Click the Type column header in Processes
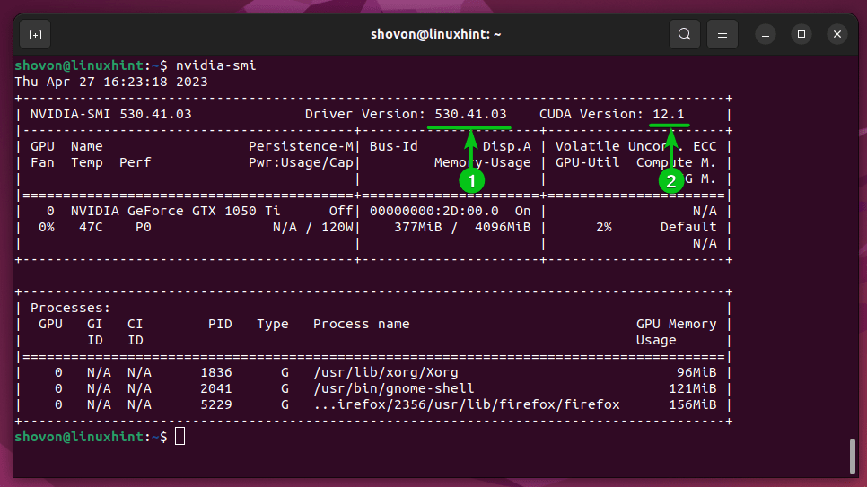Screen dimensions: 867x487 (x=273, y=324)
